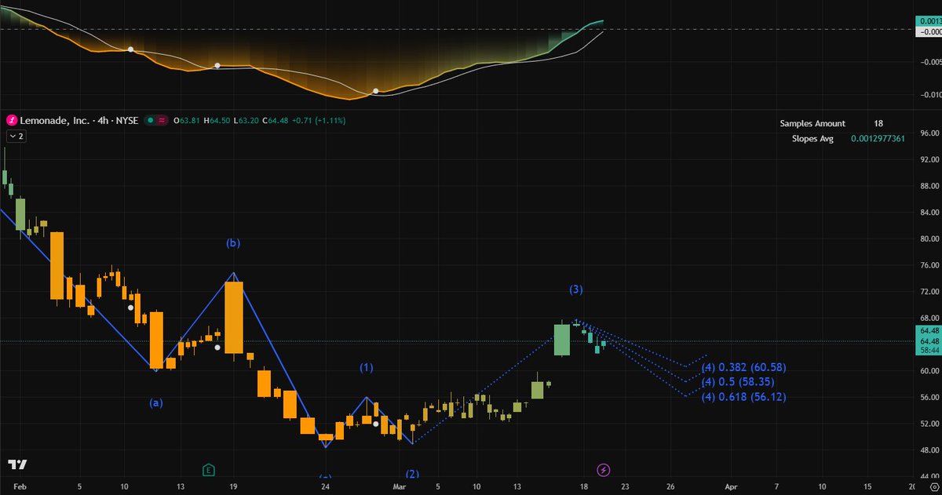
Task: Click the open value O63.81 in legend
Action: click(187, 121)
